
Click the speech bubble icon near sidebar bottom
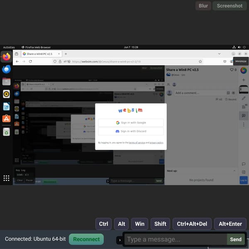[x=244, y=164]
